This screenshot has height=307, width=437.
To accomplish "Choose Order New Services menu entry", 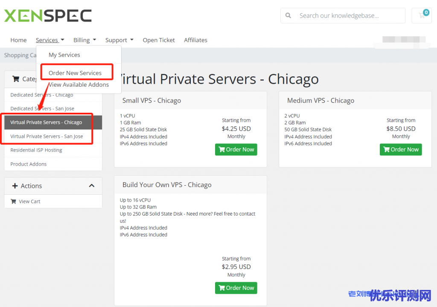I will pyautogui.click(x=75, y=73).
